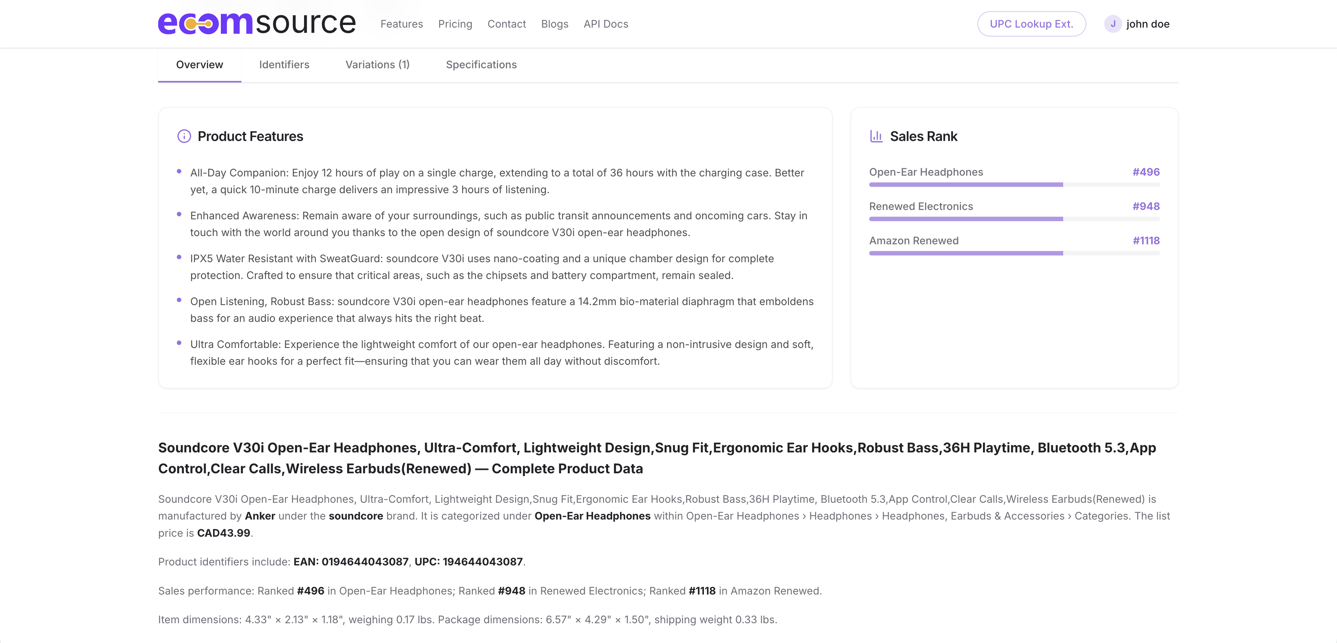Click the bold soundcore brand name

click(x=356, y=516)
